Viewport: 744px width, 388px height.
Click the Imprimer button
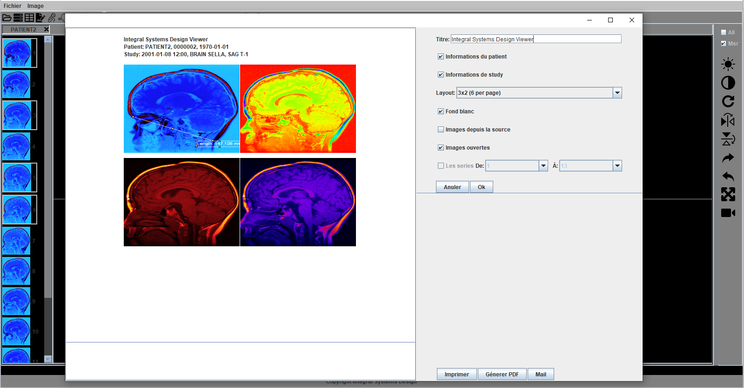pos(456,375)
